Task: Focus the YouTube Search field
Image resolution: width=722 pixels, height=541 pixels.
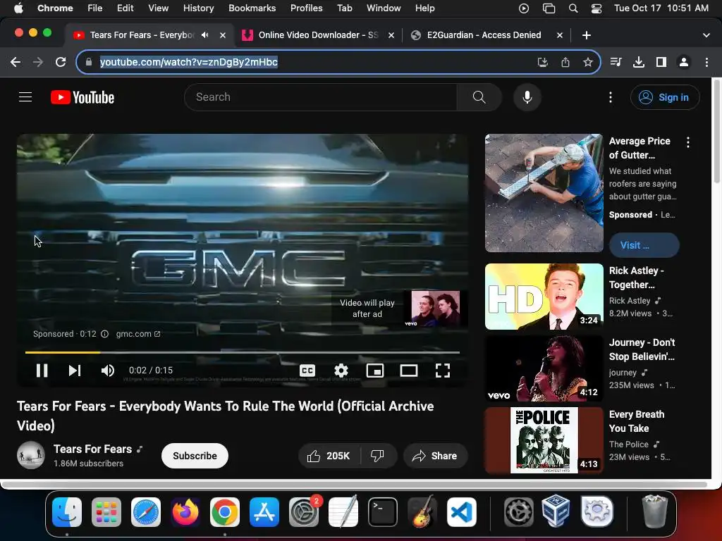Action: click(x=321, y=97)
